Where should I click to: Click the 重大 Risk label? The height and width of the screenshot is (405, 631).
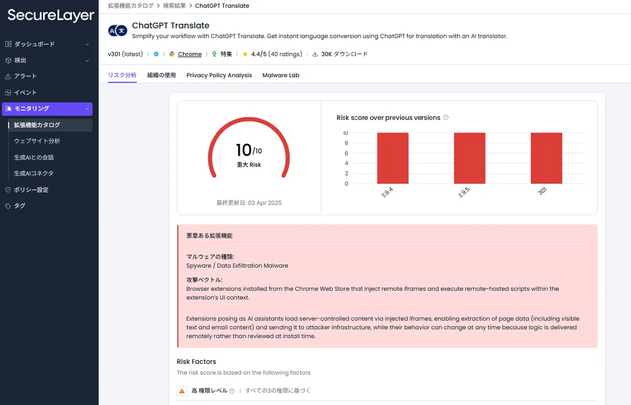pyautogui.click(x=249, y=165)
